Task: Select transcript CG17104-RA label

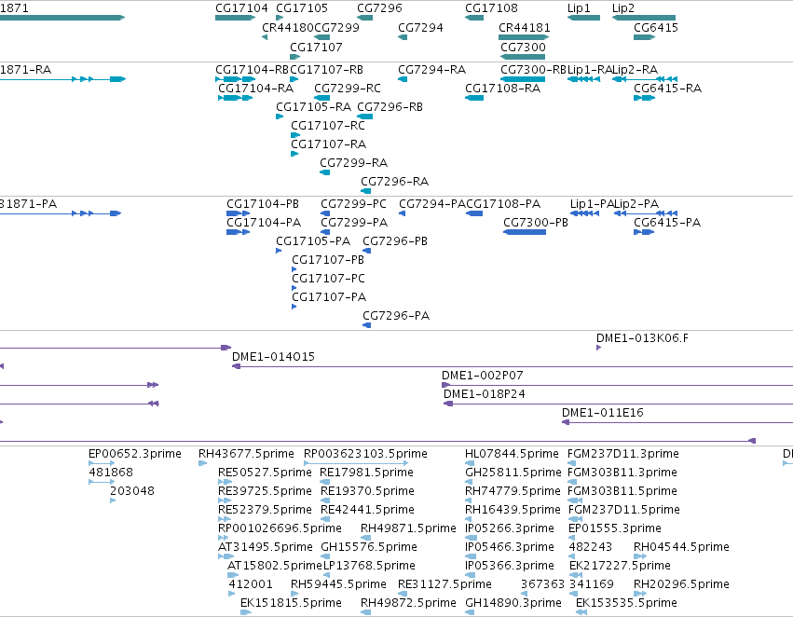Action: point(256,89)
